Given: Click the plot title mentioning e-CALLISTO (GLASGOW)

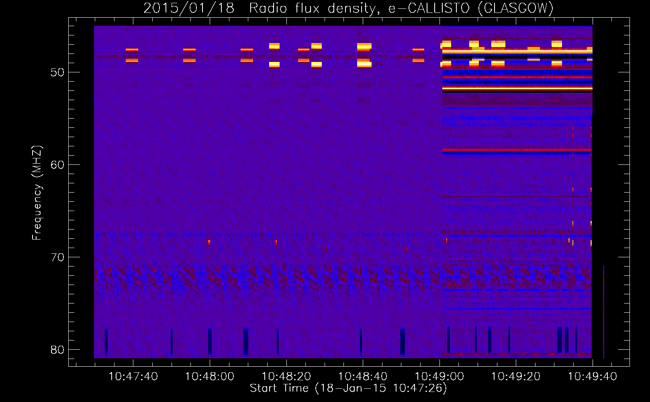Looking at the screenshot, I should click(348, 8).
